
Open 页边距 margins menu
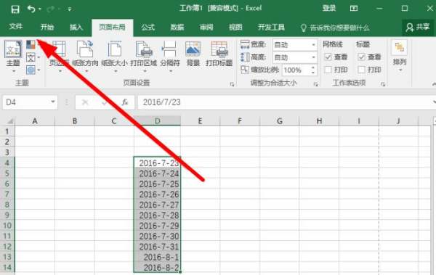tap(59, 57)
